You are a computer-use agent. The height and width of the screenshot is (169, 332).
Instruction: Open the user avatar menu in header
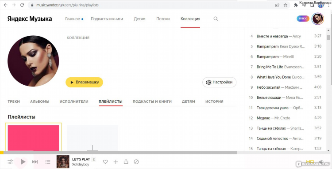point(318,19)
